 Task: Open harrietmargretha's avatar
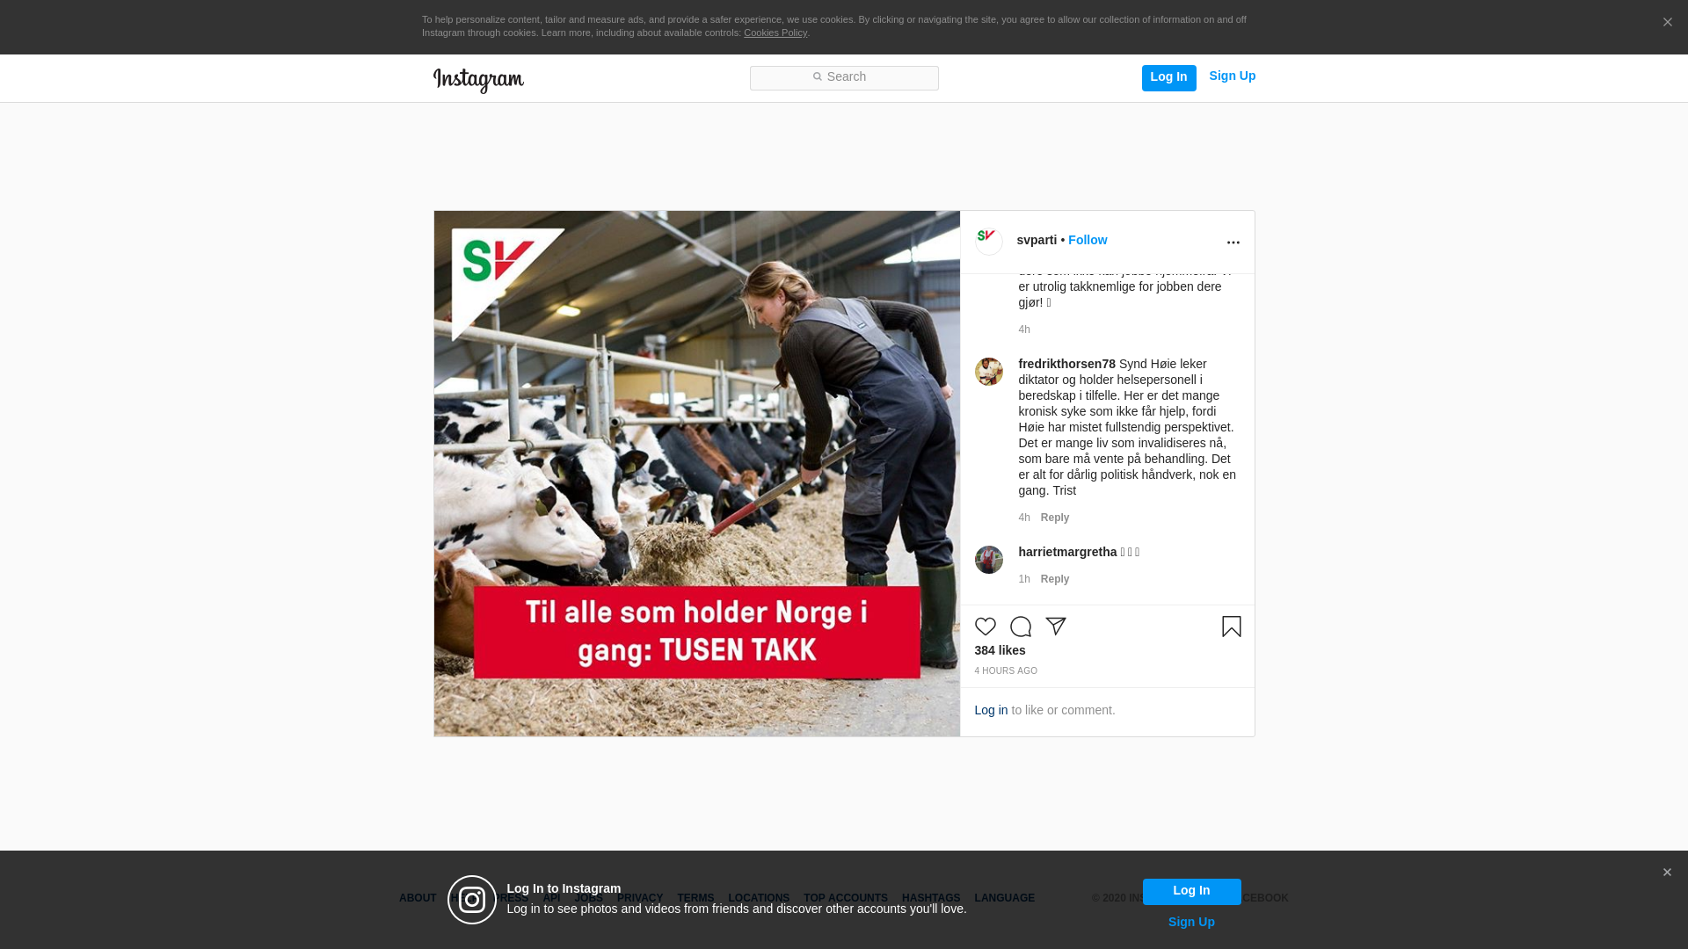pos(988,560)
